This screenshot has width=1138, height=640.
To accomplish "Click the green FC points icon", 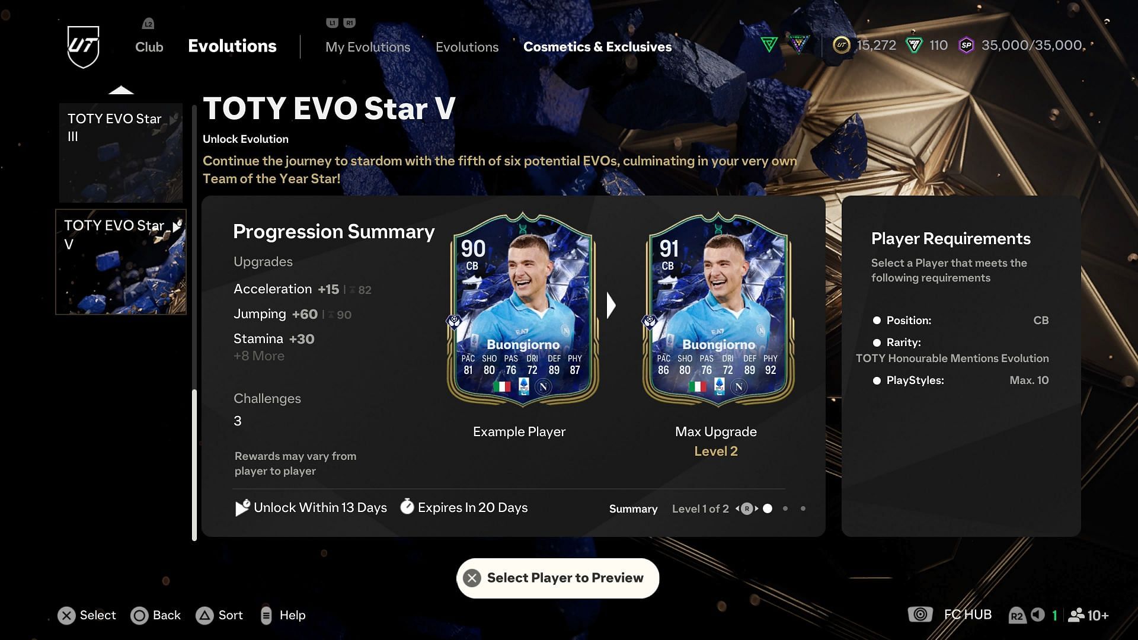I will click(914, 45).
